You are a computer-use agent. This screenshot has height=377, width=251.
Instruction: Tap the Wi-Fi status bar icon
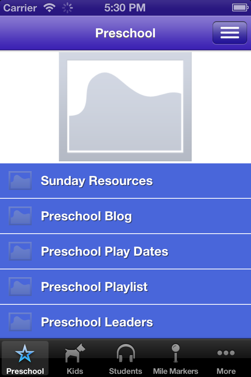(x=49, y=7)
